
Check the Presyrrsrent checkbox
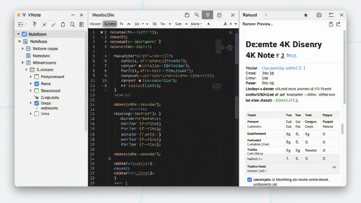[37, 76]
